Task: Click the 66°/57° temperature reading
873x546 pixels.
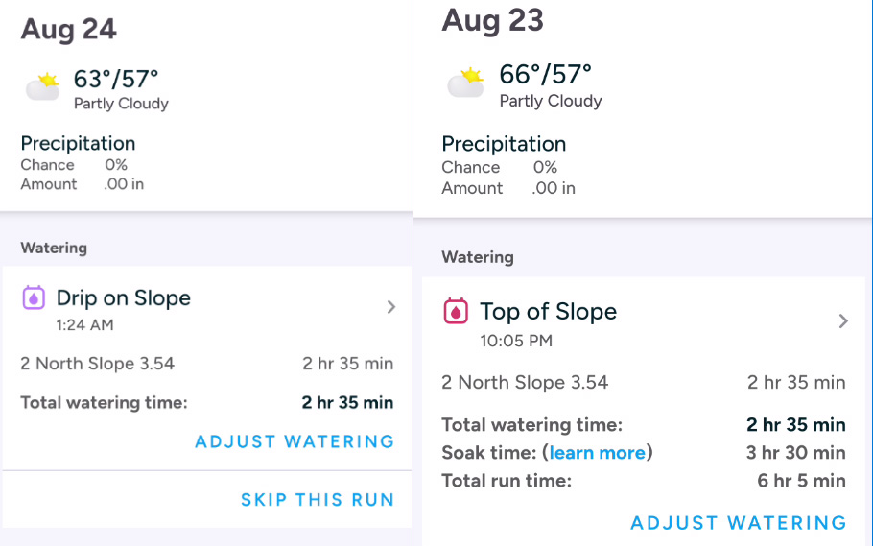Action: 545,75
